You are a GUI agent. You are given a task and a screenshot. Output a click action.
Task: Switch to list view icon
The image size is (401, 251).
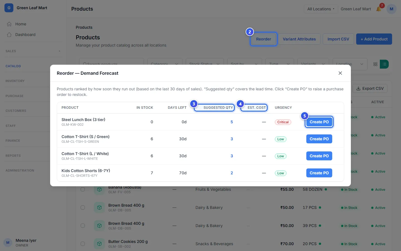pyautogui.click(x=384, y=64)
